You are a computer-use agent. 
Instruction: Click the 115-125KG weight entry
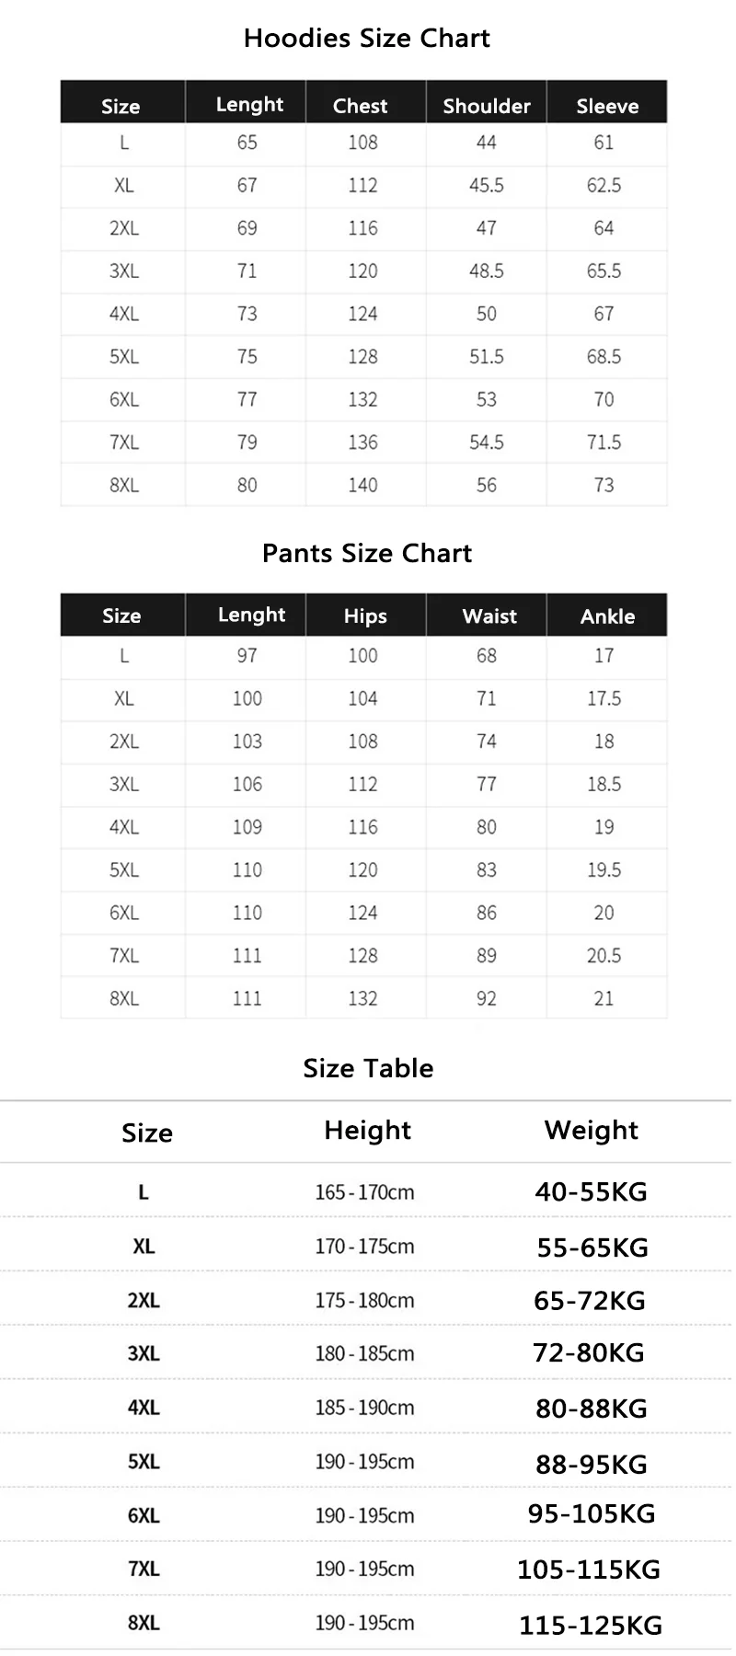tap(591, 1626)
